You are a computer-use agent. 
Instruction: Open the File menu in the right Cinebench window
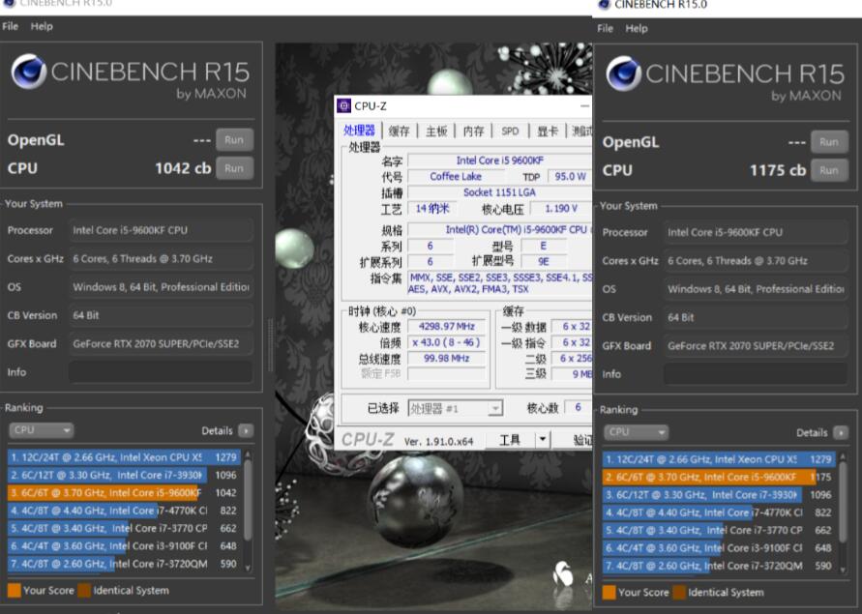pos(605,28)
